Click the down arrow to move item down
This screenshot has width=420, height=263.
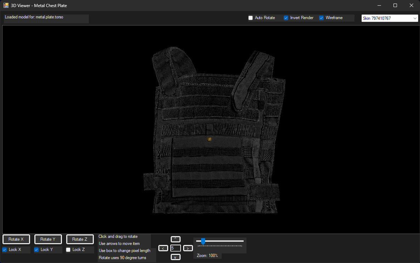(175, 257)
